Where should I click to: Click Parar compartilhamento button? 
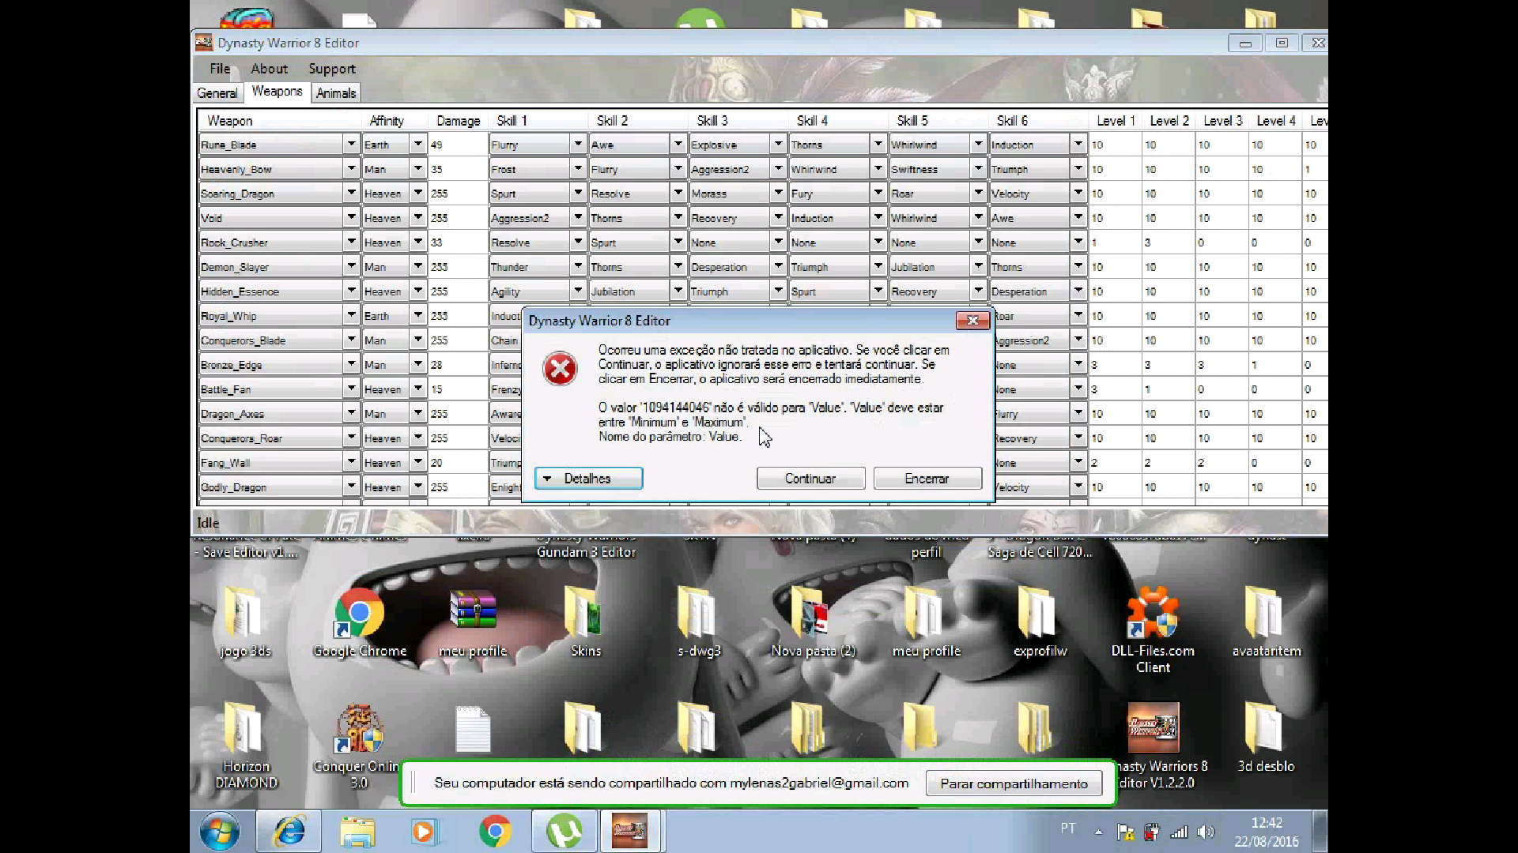[1014, 783]
